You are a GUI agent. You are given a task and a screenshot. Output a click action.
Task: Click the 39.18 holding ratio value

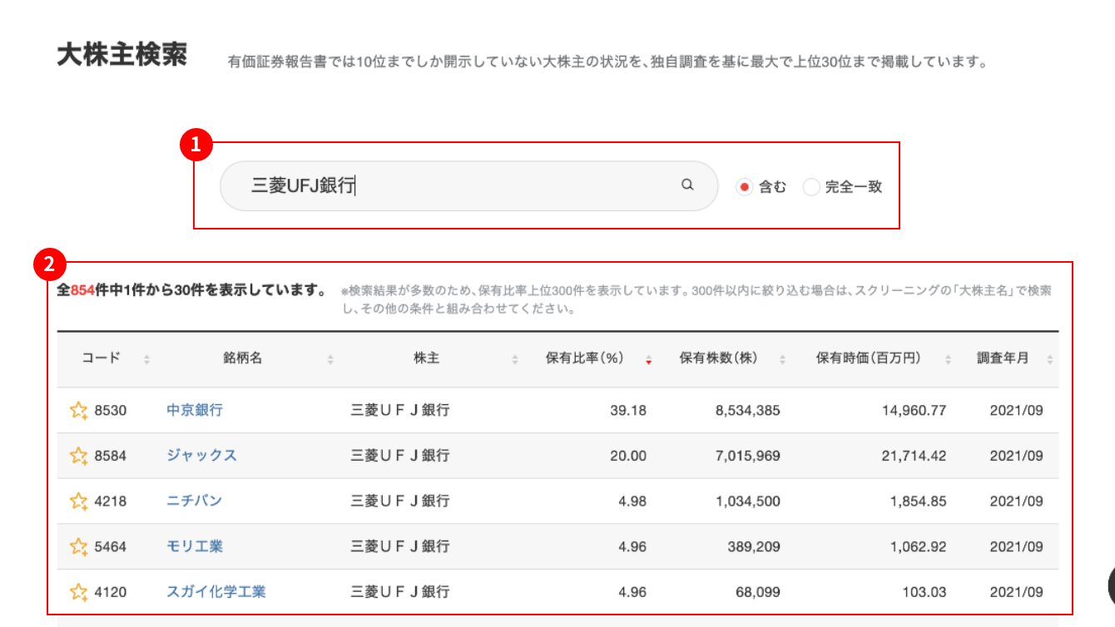click(x=630, y=411)
